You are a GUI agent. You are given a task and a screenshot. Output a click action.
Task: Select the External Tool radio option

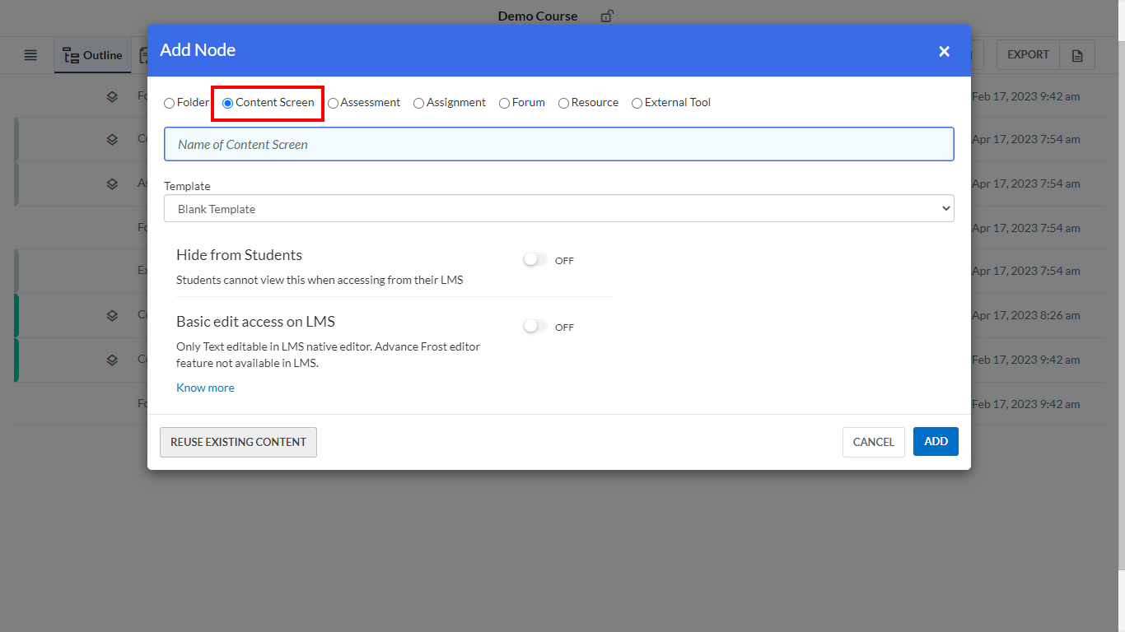point(637,103)
